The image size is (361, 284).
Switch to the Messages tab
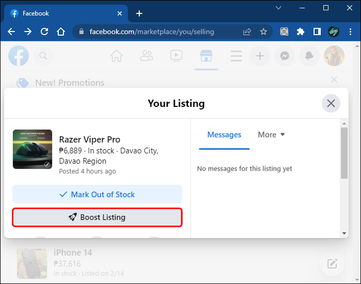pos(224,135)
